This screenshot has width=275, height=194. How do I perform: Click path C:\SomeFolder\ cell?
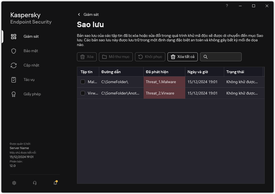click(121, 82)
